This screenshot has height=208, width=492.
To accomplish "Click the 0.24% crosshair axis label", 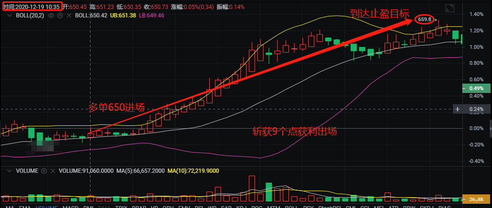I will click(476, 109).
